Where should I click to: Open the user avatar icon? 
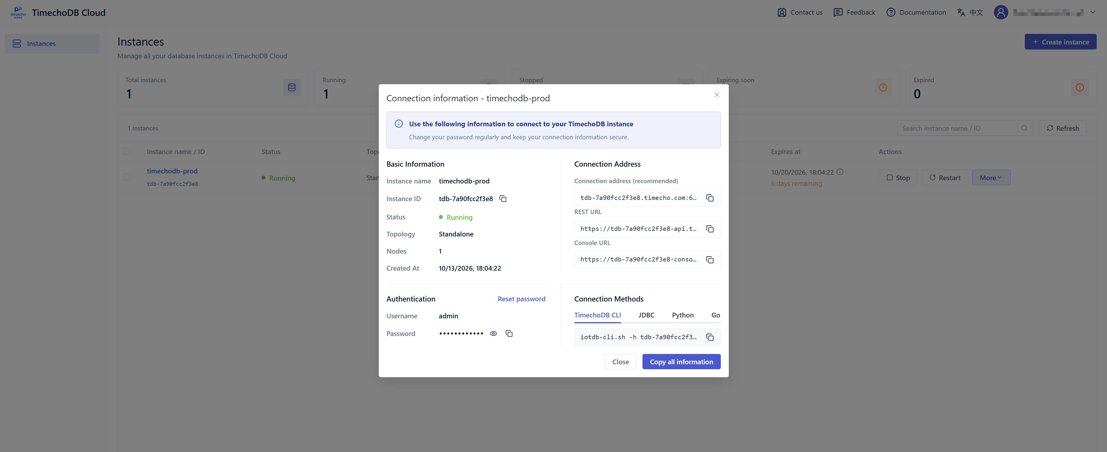(1000, 12)
